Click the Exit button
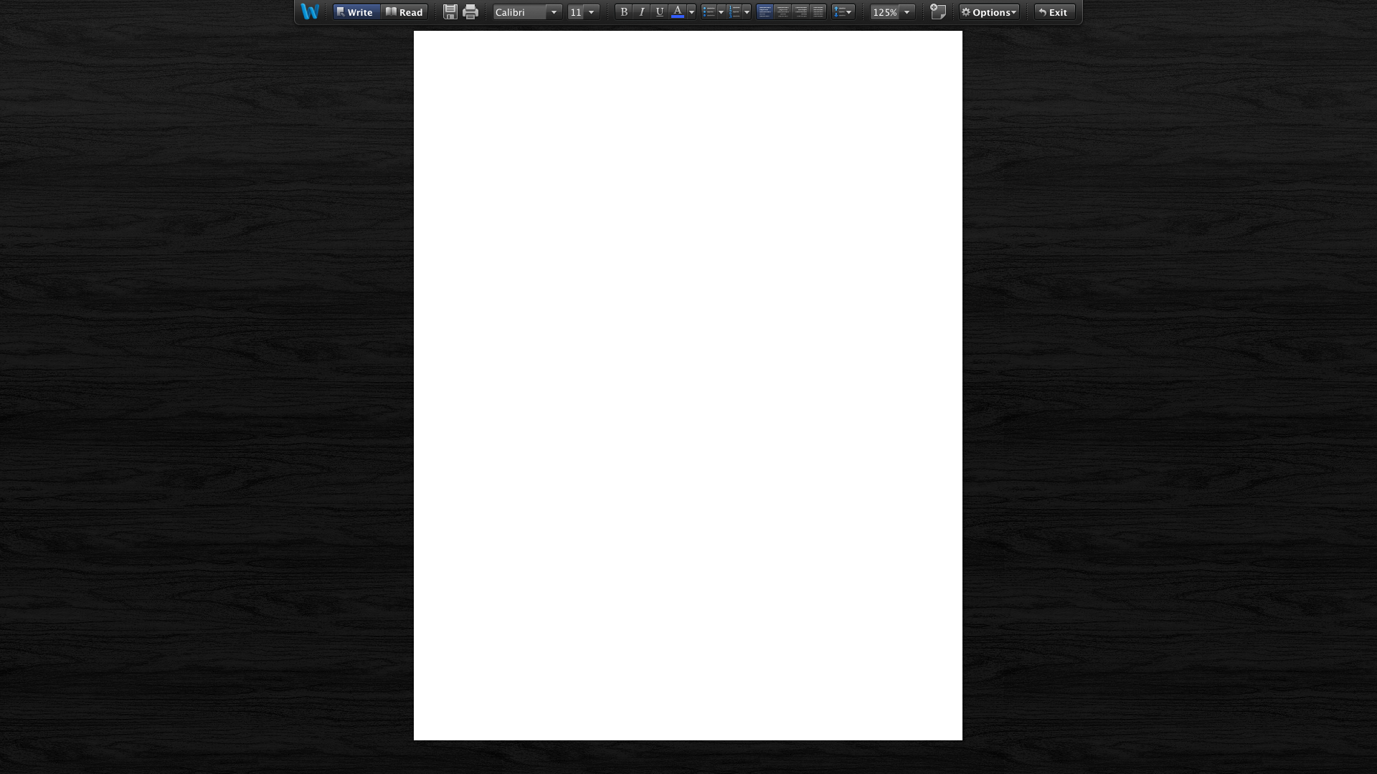This screenshot has width=1377, height=774. tap(1054, 12)
